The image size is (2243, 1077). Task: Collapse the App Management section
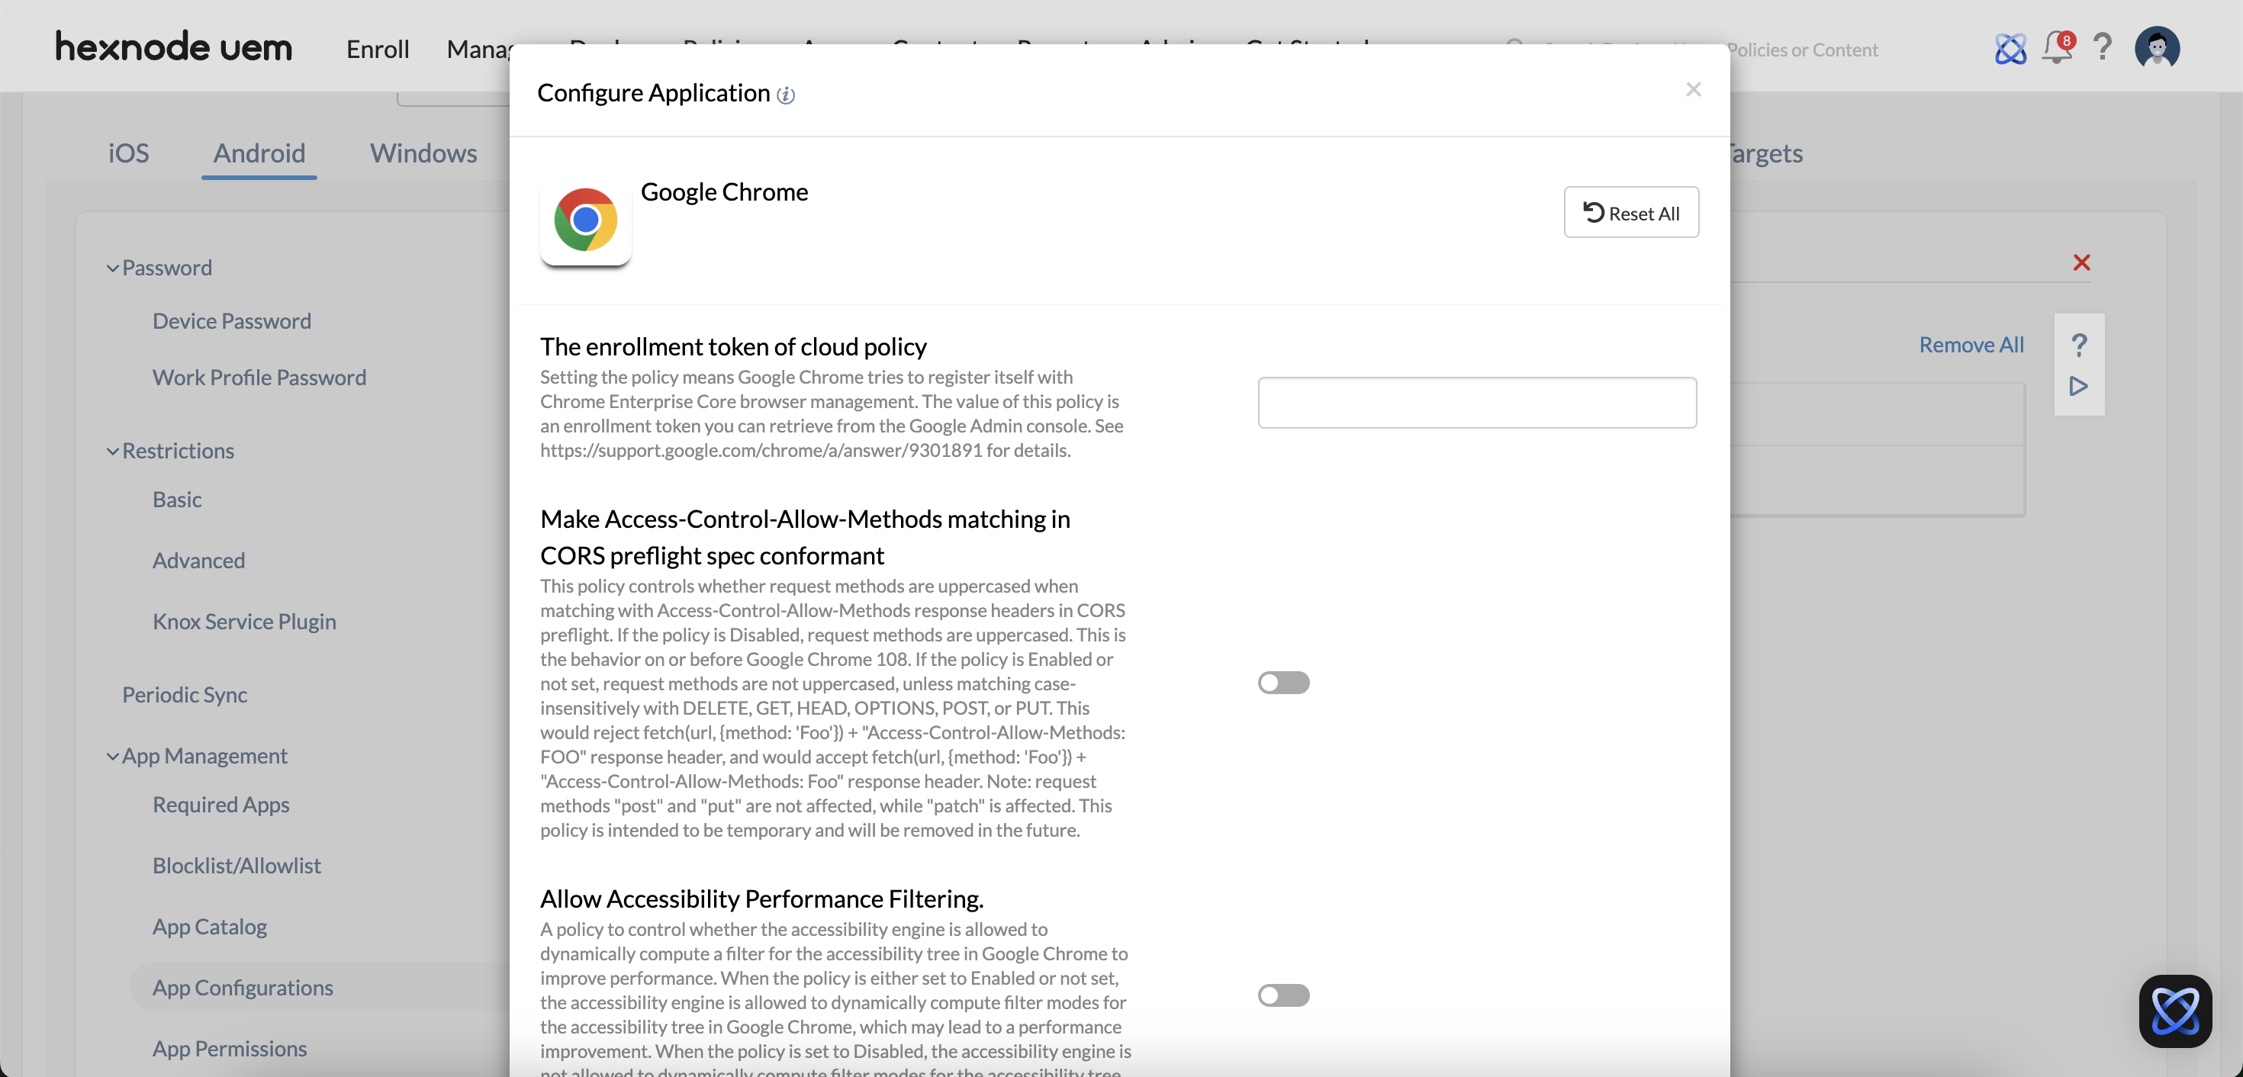(x=112, y=757)
